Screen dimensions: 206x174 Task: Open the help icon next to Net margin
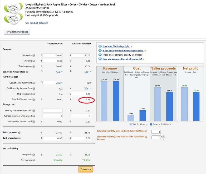click(x=34, y=160)
